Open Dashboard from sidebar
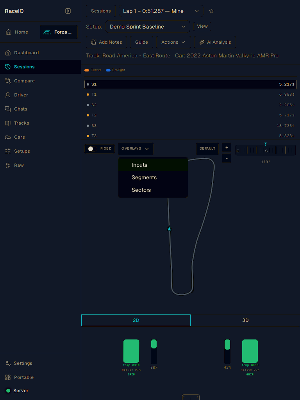 40,53
